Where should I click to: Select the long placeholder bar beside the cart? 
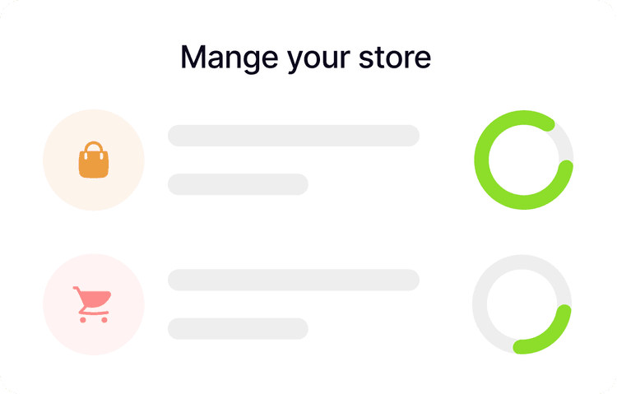click(x=294, y=280)
